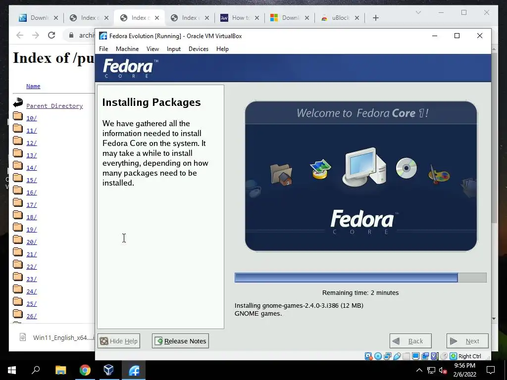Click the back-arrow icon beside Parent Directory

coord(18,103)
